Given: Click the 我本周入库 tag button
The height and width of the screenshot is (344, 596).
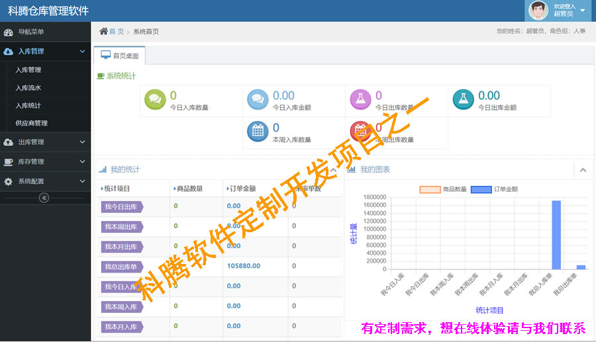Looking at the screenshot, I should pyautogui.click(x=122, y=307).
